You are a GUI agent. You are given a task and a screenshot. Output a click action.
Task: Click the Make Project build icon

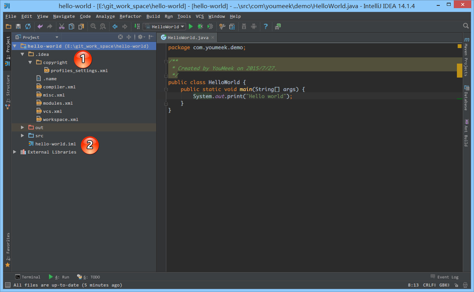tap(136, 26)
